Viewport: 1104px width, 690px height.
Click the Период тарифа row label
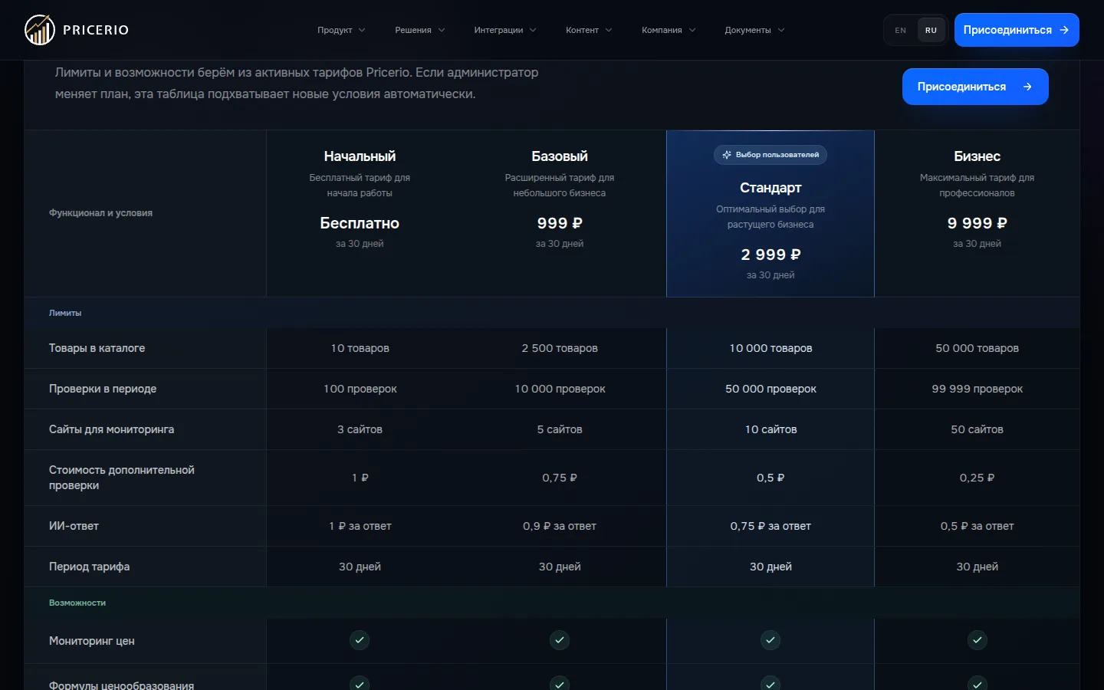(89, 567)
